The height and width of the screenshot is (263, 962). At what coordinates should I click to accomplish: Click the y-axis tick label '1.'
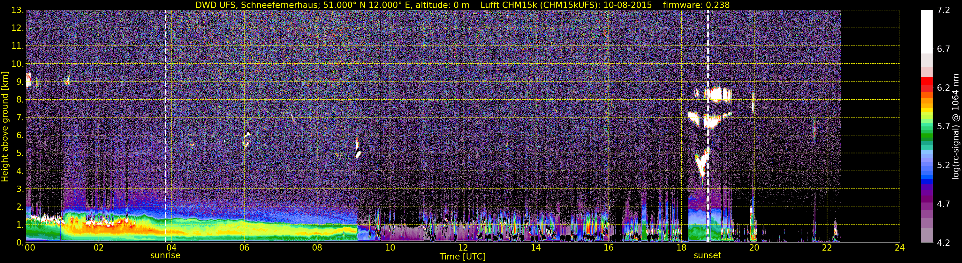pyautogui.click(x=20, y=225)
